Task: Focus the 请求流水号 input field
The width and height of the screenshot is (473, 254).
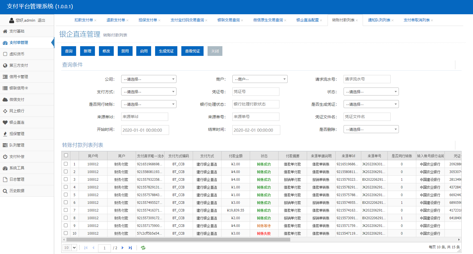Action: (367, 79)
